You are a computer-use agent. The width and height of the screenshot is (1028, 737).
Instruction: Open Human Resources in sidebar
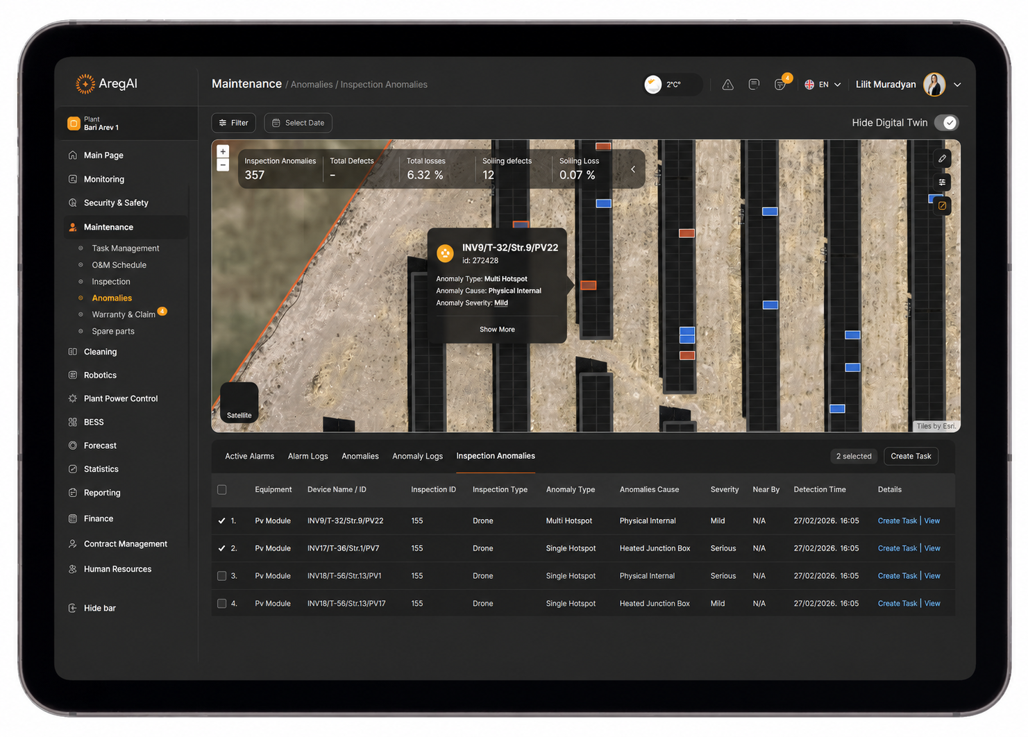tap(117, 570)
